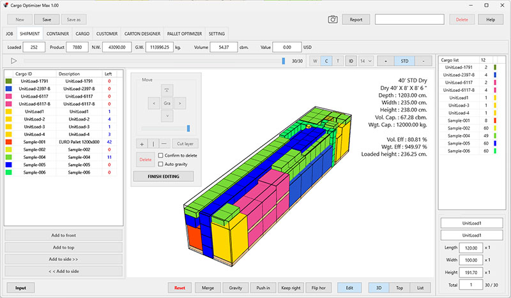Select the red Sample-001 color swatch
The image size is (511, 298).
click(x=9, y=142)
